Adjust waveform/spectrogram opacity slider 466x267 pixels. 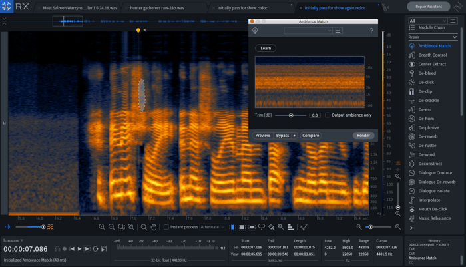(29, 227)
